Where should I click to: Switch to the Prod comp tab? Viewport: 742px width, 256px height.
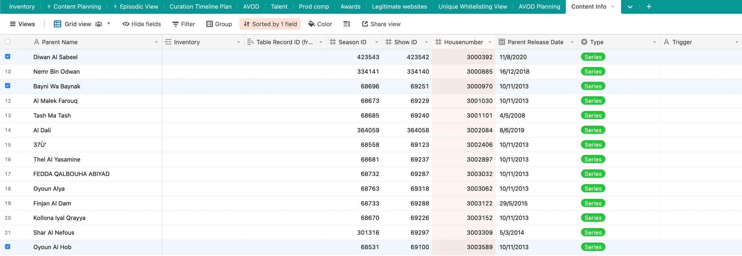(314, 7)
